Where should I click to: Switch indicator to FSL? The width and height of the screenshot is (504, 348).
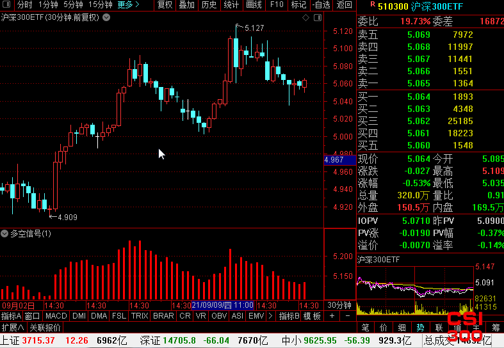(x=119, y=316)
